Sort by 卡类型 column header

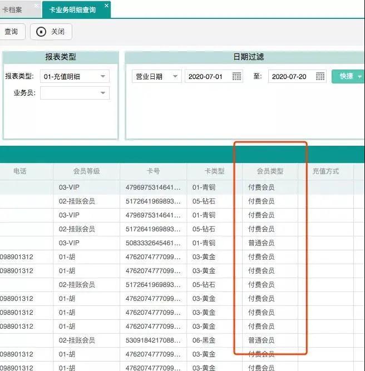[214, 171]
